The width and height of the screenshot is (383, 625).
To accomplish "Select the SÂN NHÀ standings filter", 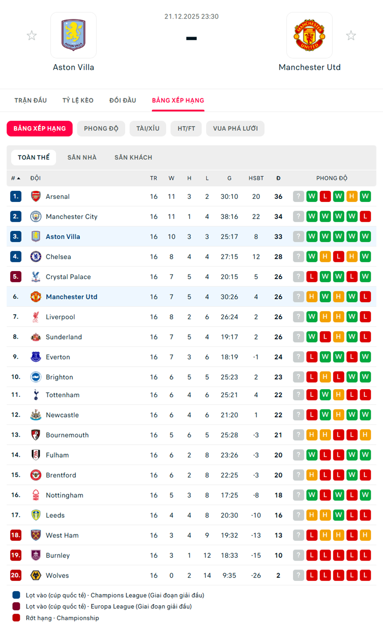I will tap(82, 158).
